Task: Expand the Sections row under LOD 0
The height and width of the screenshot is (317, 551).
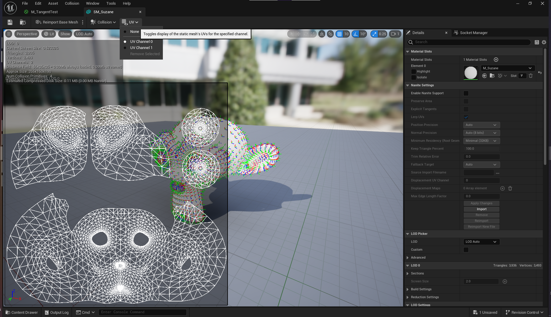Action: coord(408,274)
